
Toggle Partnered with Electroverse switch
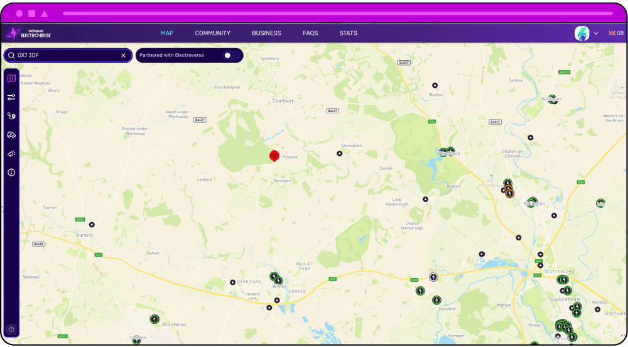230,55
